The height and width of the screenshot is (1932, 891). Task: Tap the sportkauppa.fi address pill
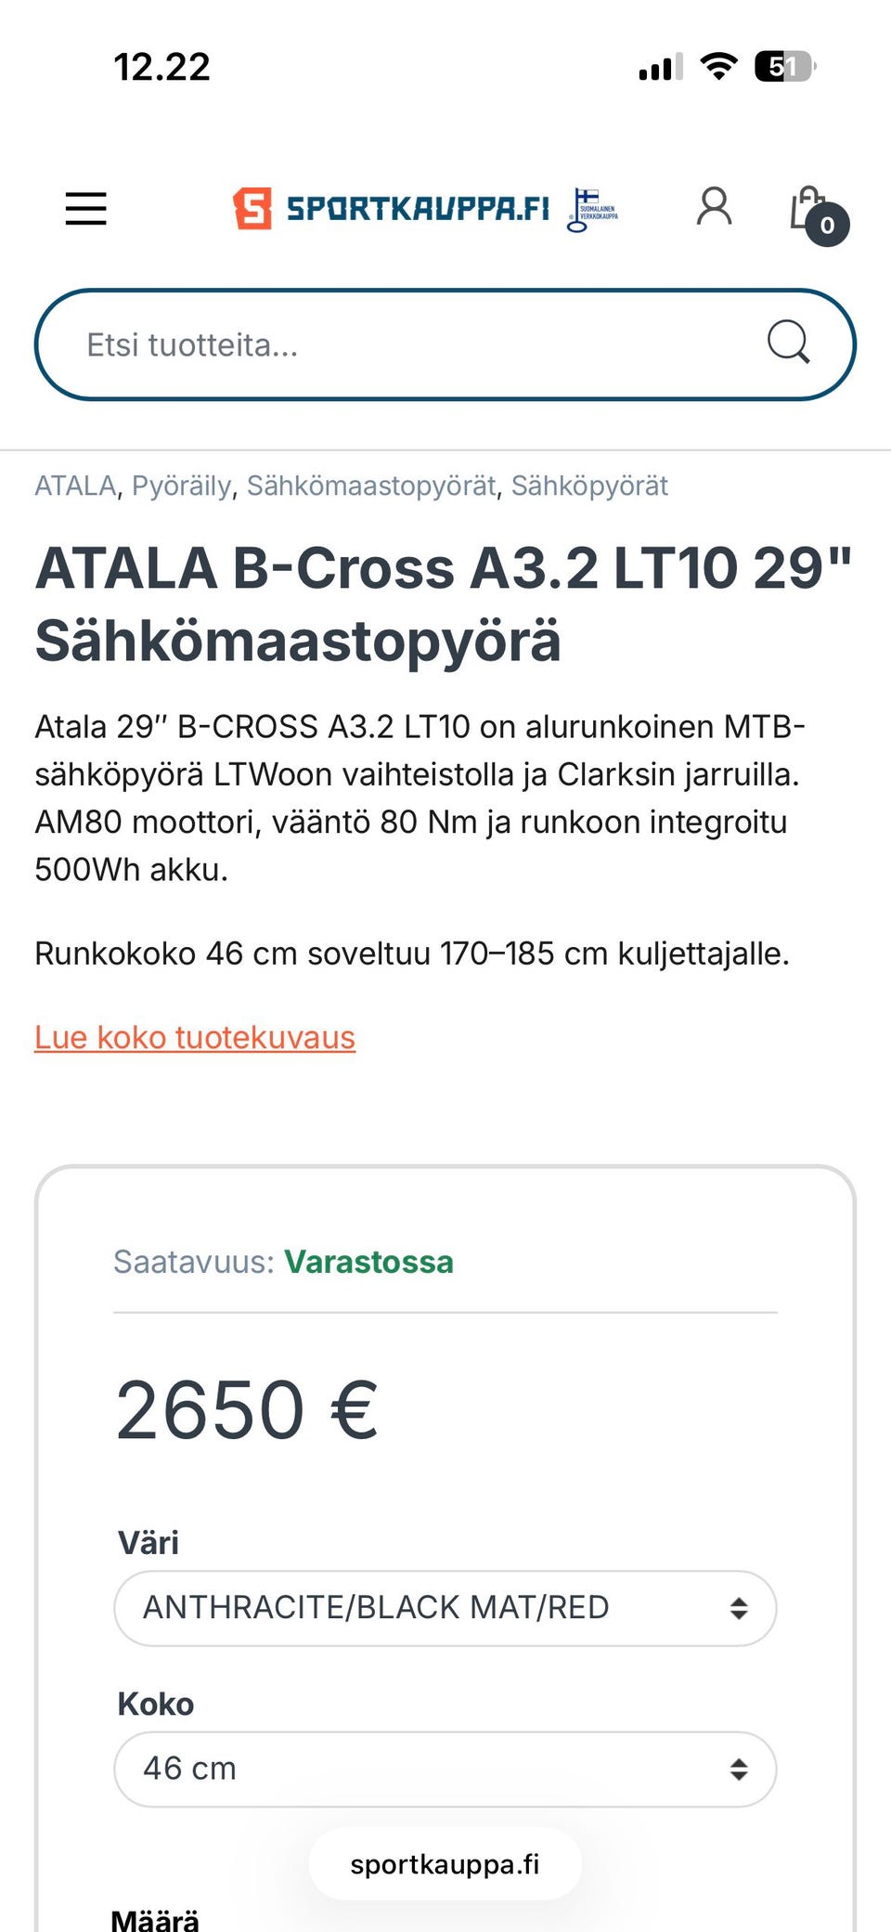(445, 1864)
